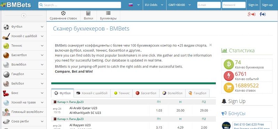Click the Google+ sign-in icon
278x129 pixels.
(251, 14)
